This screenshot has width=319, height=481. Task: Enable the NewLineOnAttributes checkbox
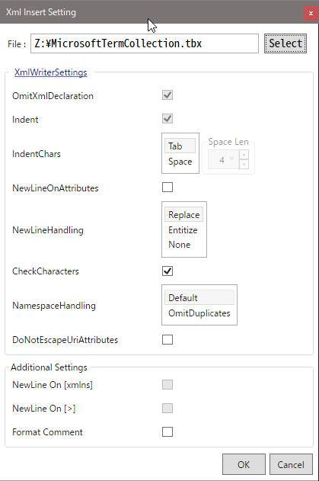tap(167, 187)
